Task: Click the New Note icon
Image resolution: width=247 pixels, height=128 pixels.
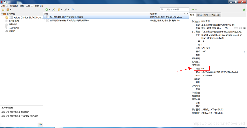Action: coord(59,10)
